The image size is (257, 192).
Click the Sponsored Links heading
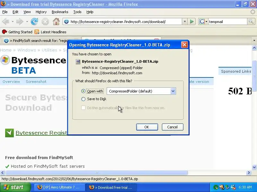click(x=236, y=71)
